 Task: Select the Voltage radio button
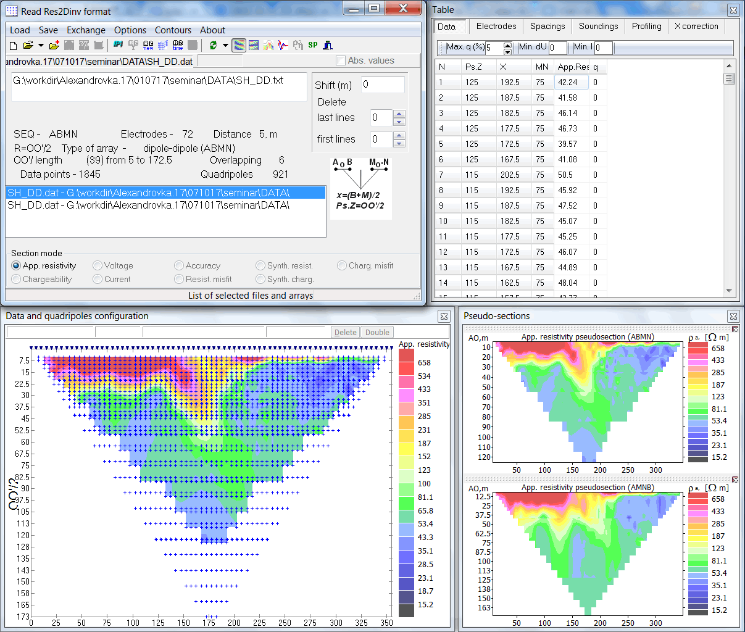click(x=97, y=265)
